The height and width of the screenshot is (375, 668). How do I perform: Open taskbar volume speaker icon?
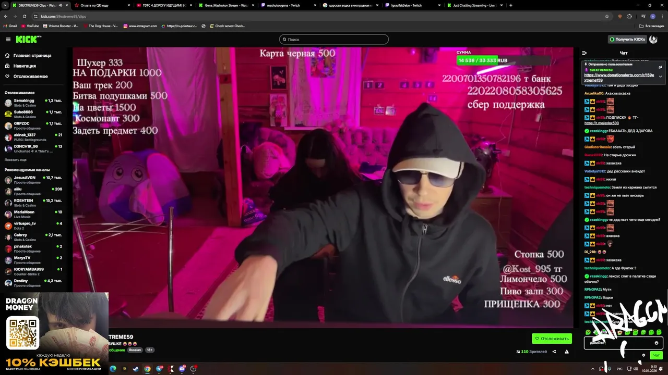[636, 369]
